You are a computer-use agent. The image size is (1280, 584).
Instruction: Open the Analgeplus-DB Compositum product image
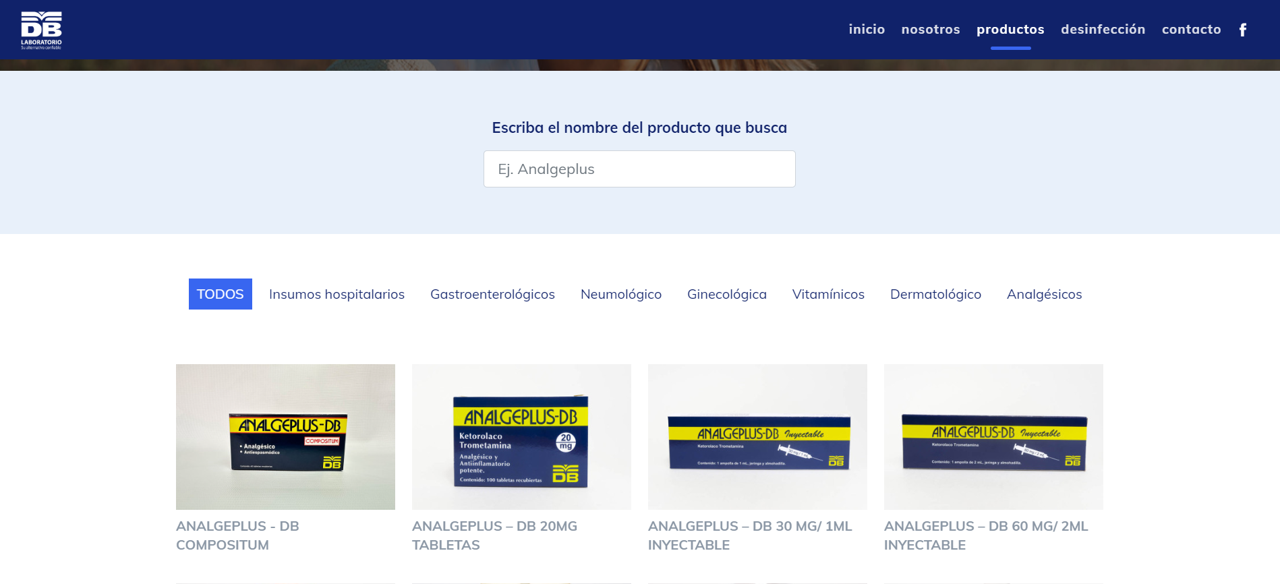285,437
